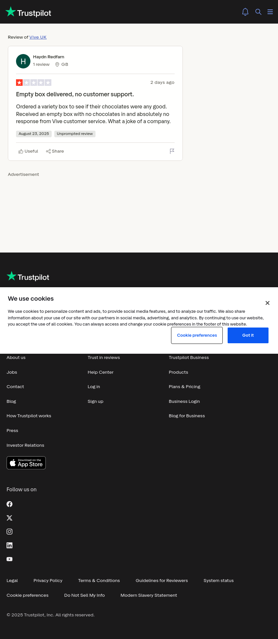Viewport: 278px width, 639px height.
Task: Open Trustpilot's X social icon
Action: tap(9, 518)
